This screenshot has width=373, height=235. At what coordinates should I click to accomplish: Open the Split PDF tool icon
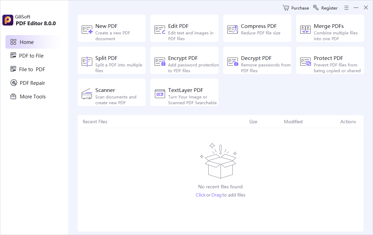[87, 62]
